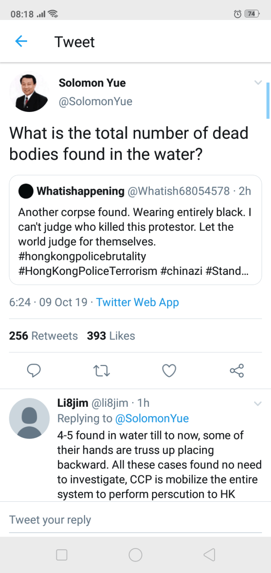
Task: Open @SolomonYue mention in reply
Action: click(x=152, y=419)
